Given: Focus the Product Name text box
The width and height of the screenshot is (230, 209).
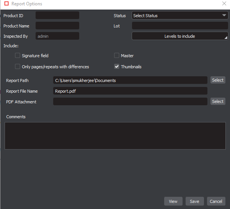Looking at the screenshot, I should [57, 26].
